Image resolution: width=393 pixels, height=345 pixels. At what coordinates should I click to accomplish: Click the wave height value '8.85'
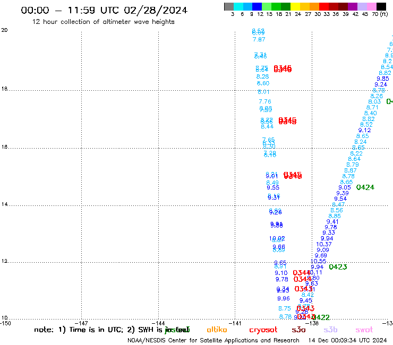[x=335, y=216]
